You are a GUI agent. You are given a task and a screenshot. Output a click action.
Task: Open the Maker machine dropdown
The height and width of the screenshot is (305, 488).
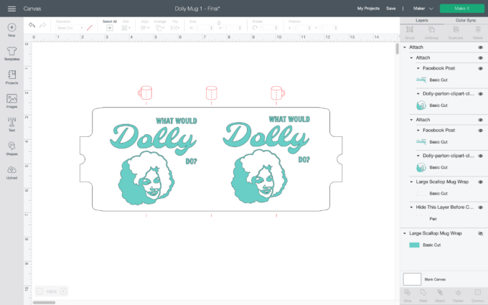click(423, 9)
